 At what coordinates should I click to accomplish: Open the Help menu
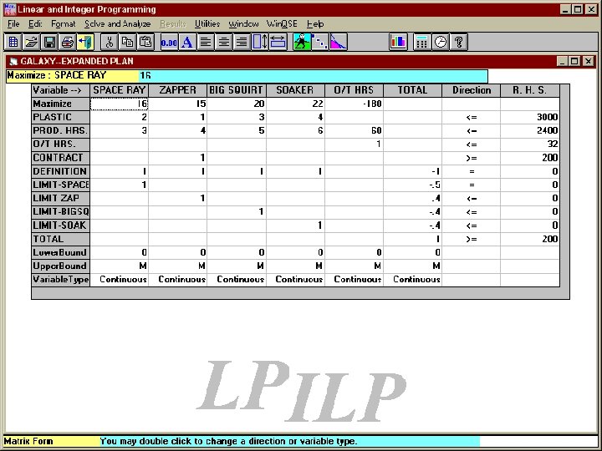[315, 23]
